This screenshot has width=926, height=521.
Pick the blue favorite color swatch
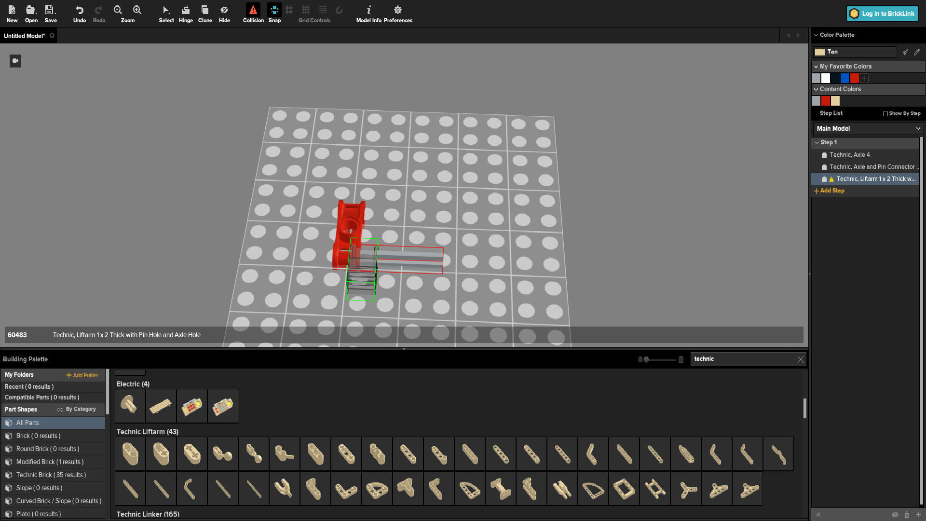[844, 78]
